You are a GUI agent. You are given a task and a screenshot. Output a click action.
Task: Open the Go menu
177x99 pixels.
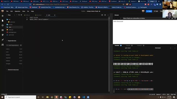[x=28, y=11]
